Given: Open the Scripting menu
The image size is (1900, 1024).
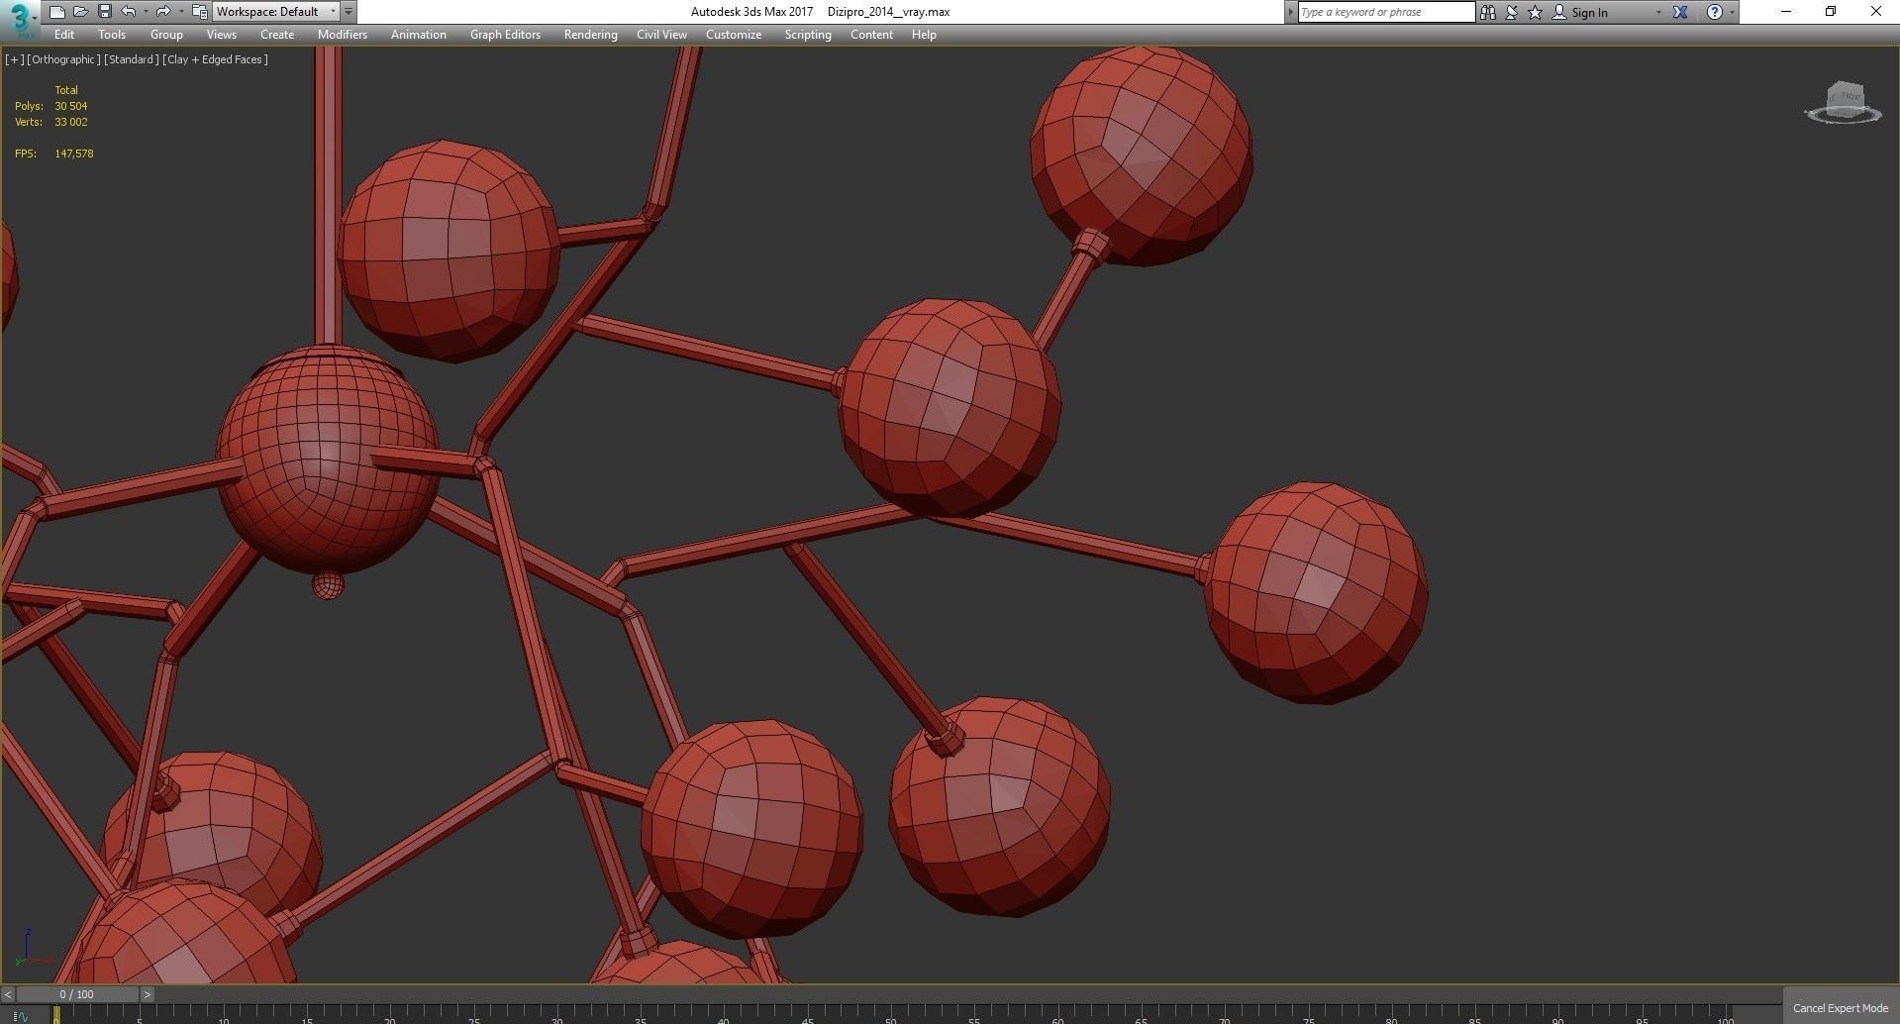Looking at the screenshot, I should pos(808,35).
